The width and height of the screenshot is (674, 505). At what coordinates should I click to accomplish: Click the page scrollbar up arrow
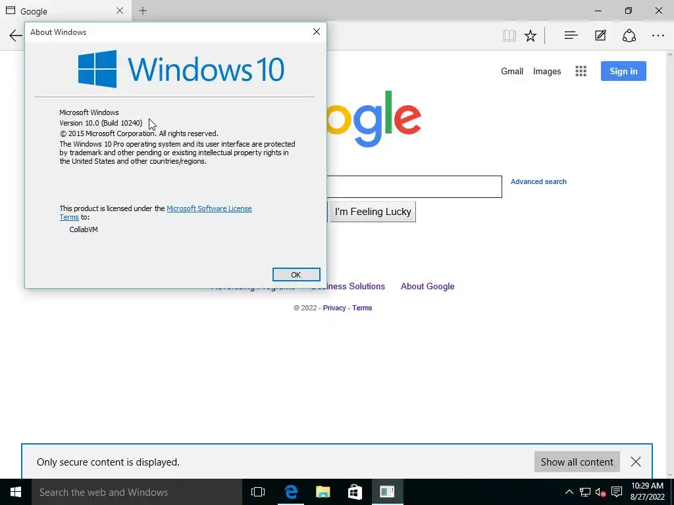[x=669, y=55]
